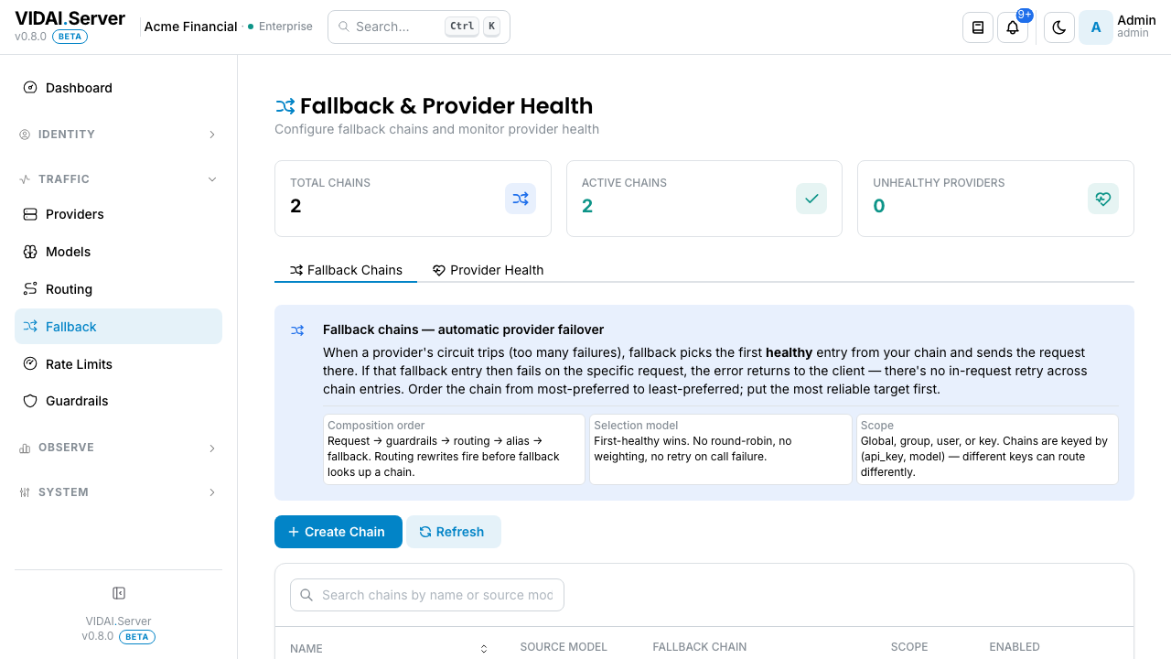Click the Models brain icon
Image resolution: width=1171 pixels, height=659 pixels.
30,252
